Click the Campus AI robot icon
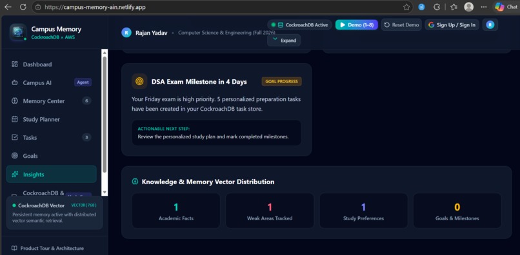Screen dimensions: 520x255 pyautogui.click(x=15, y=83)
